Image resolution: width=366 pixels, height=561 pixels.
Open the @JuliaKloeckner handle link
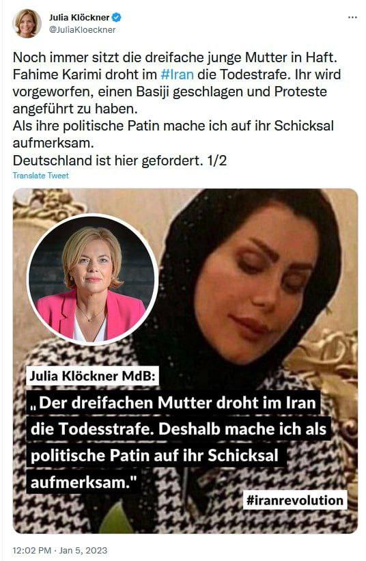point(82,29)
